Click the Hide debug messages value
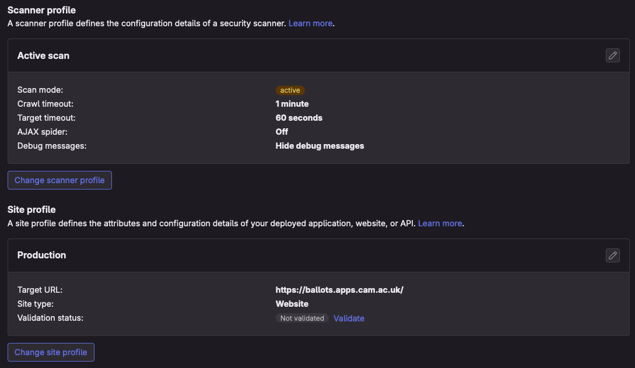Viewport: 635px width, 368px height. point(320,146)
